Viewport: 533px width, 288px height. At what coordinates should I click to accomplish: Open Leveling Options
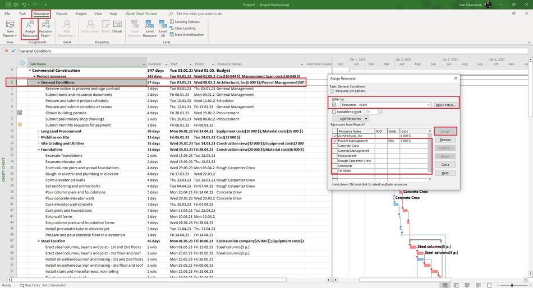pos(185,22)
